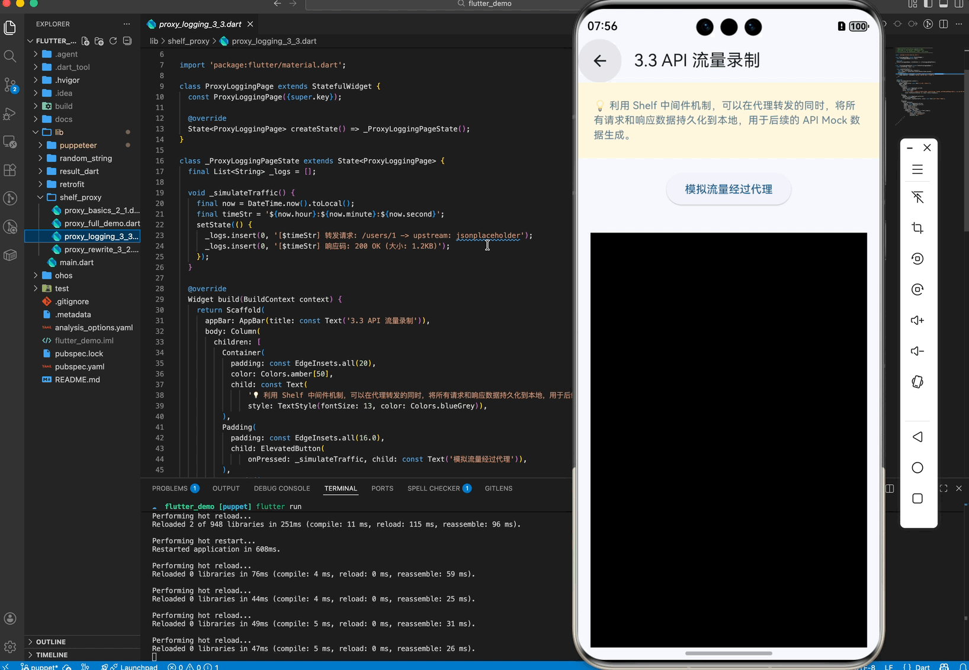Image resolution: width=969 pixels, height=670 pixels.
Task: Open the Extensions view
Action: pos(10,170)
